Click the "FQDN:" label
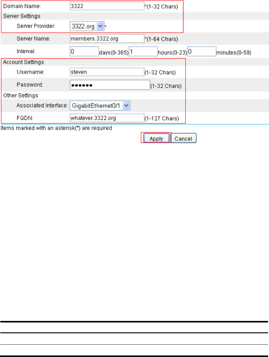The height and width of the screenshot is (357, 269). (25, 118)
